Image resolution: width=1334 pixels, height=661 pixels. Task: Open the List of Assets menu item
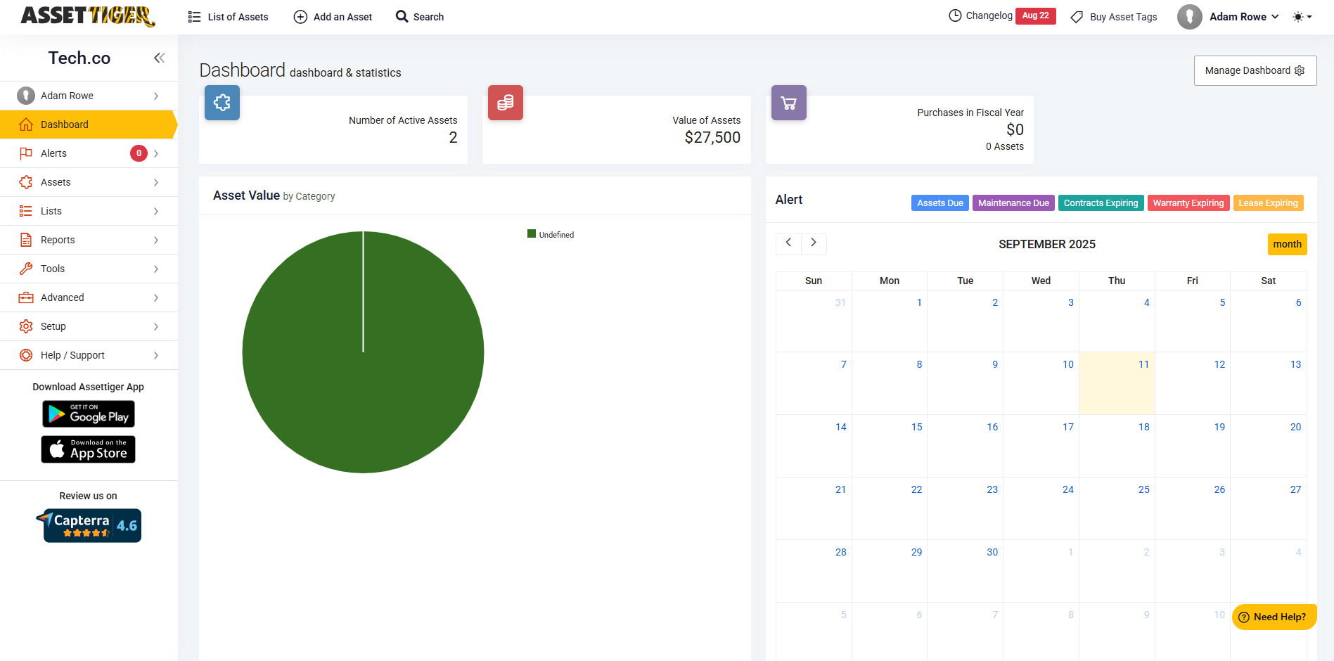tap(229, 17)
